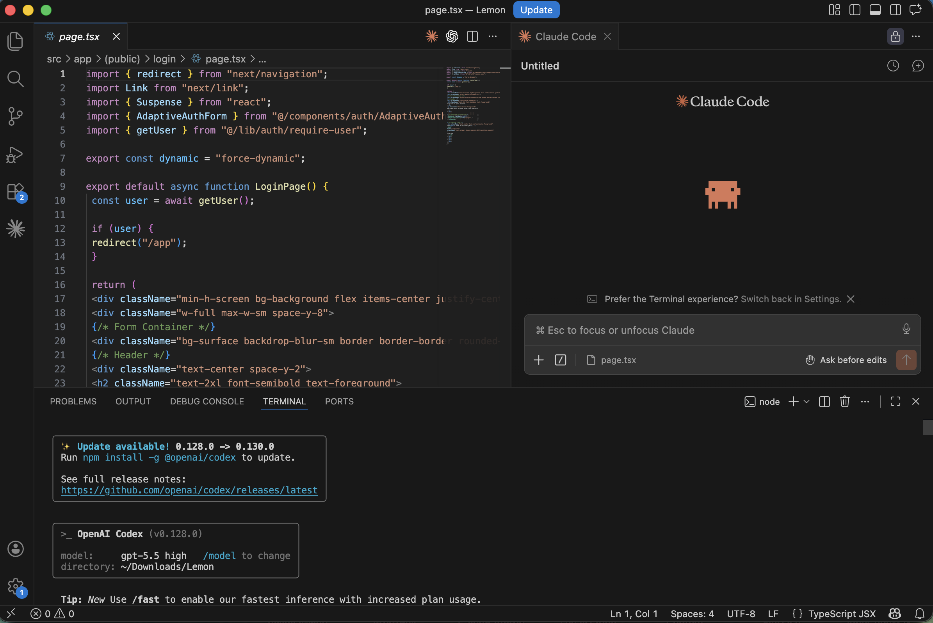Click the app breadcrumb segment
Image resolution: width=933 pixels, height=623 pixels.
[x=83, y=59]
